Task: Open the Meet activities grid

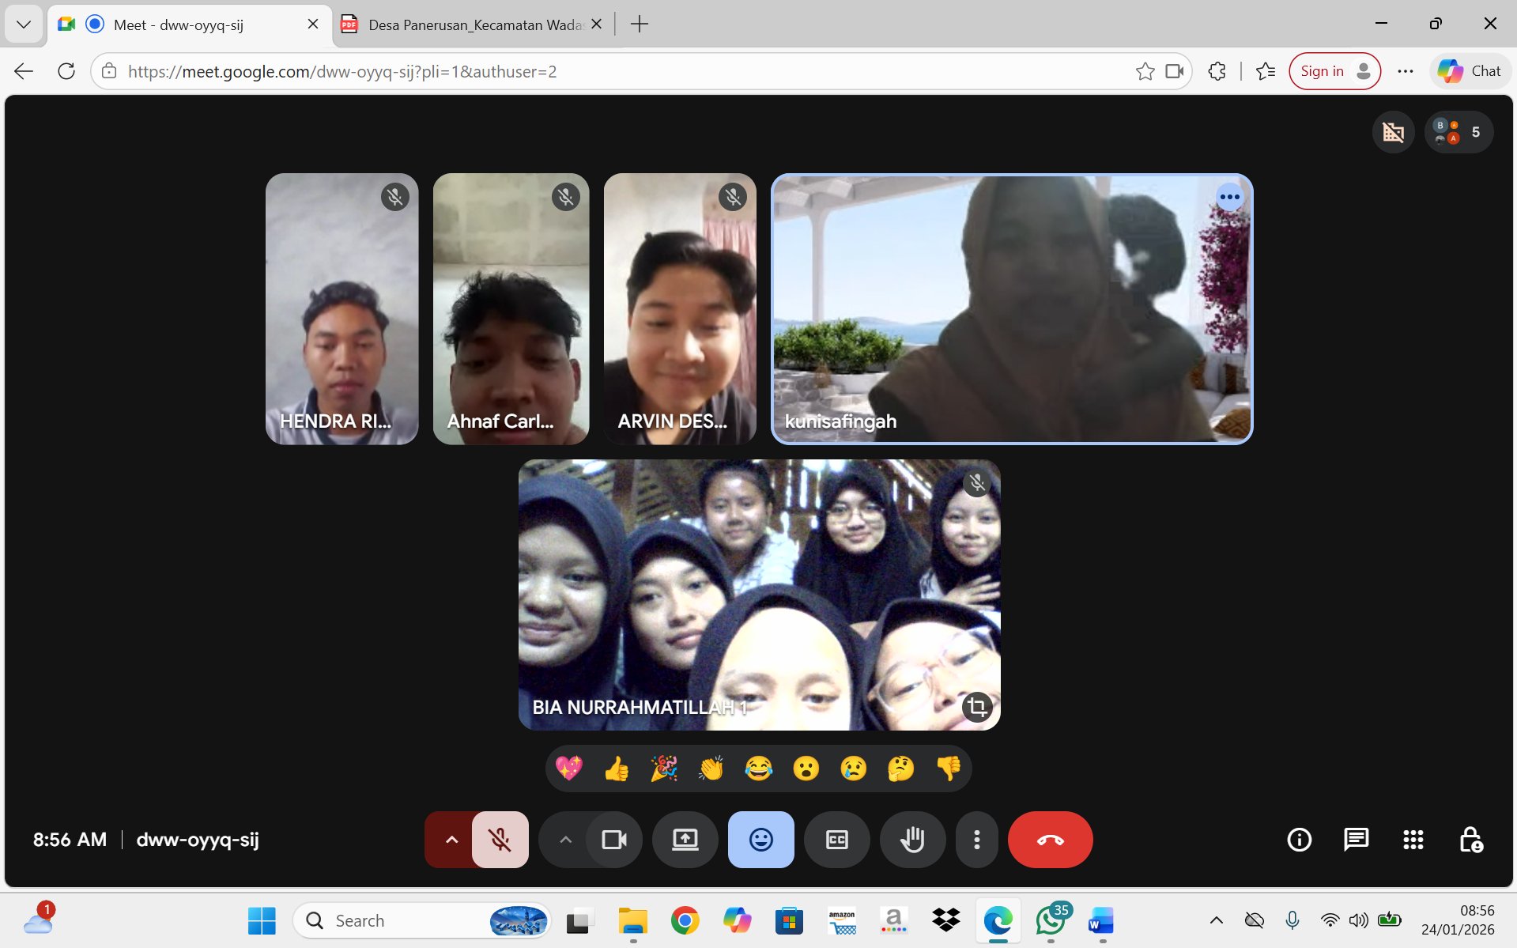Action: tap(1413, 840)
